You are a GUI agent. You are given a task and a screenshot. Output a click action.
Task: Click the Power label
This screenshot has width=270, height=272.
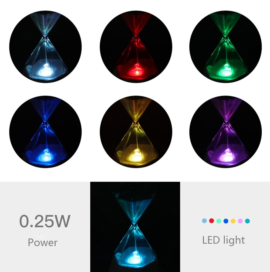click(x=43, y=242)
